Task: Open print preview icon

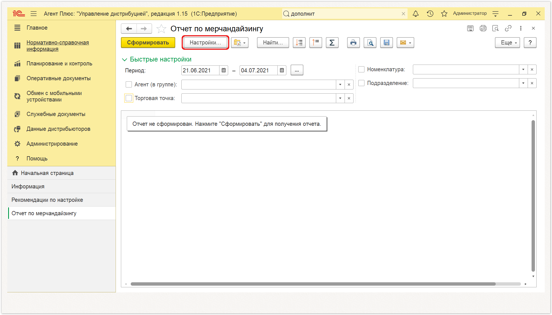Action: (x=370, y=42)
